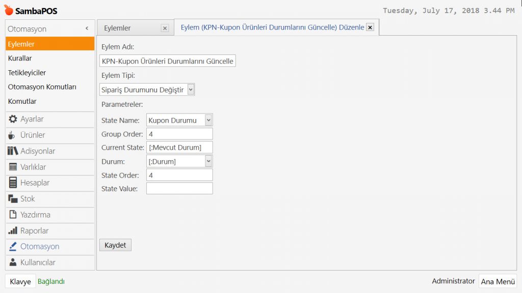Click the Ayarlar gear icon
The image size is (522, 293).
coord(13,119)
